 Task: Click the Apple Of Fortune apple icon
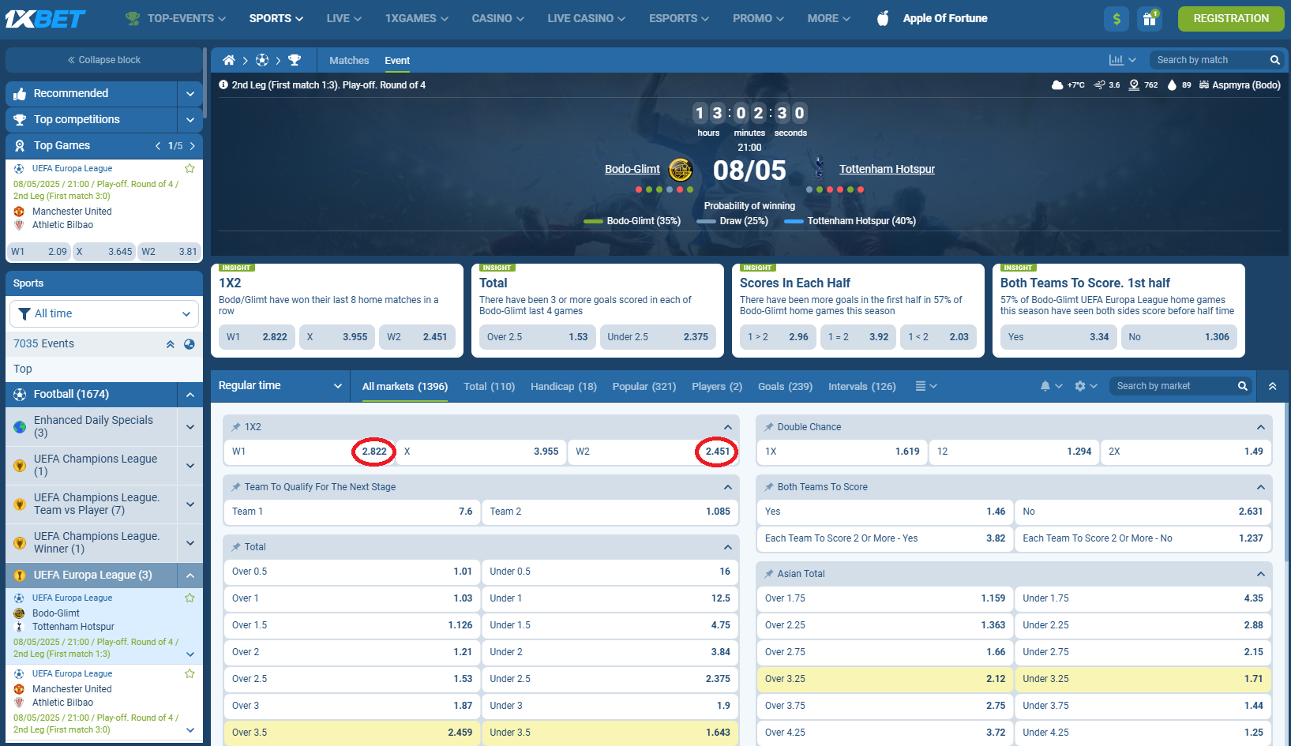[883, 18]
